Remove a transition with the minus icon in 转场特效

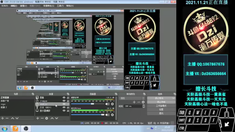pos(139,102)
